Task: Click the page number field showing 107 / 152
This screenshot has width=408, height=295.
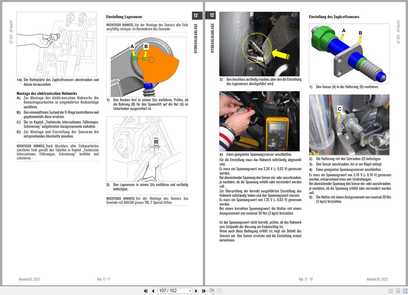Action: (173, 291)
